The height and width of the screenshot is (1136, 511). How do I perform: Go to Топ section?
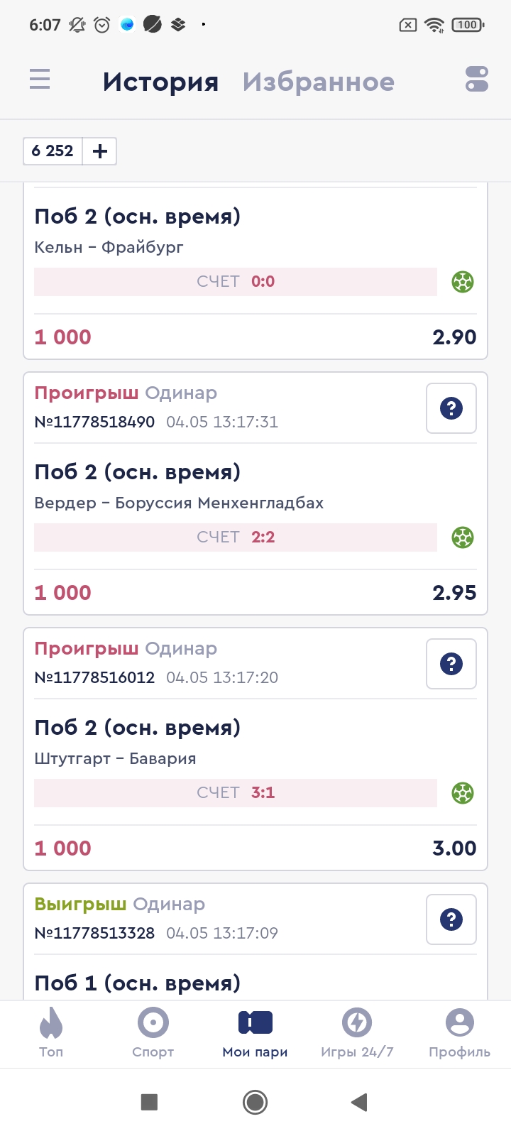(x=51, y=1032)
